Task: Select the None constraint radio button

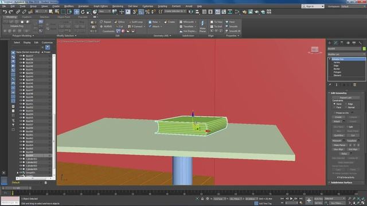Action: [334, 104]
